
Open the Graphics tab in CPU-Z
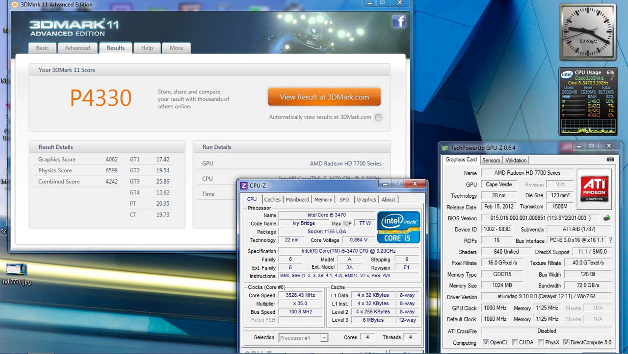(x=366, y=199)
